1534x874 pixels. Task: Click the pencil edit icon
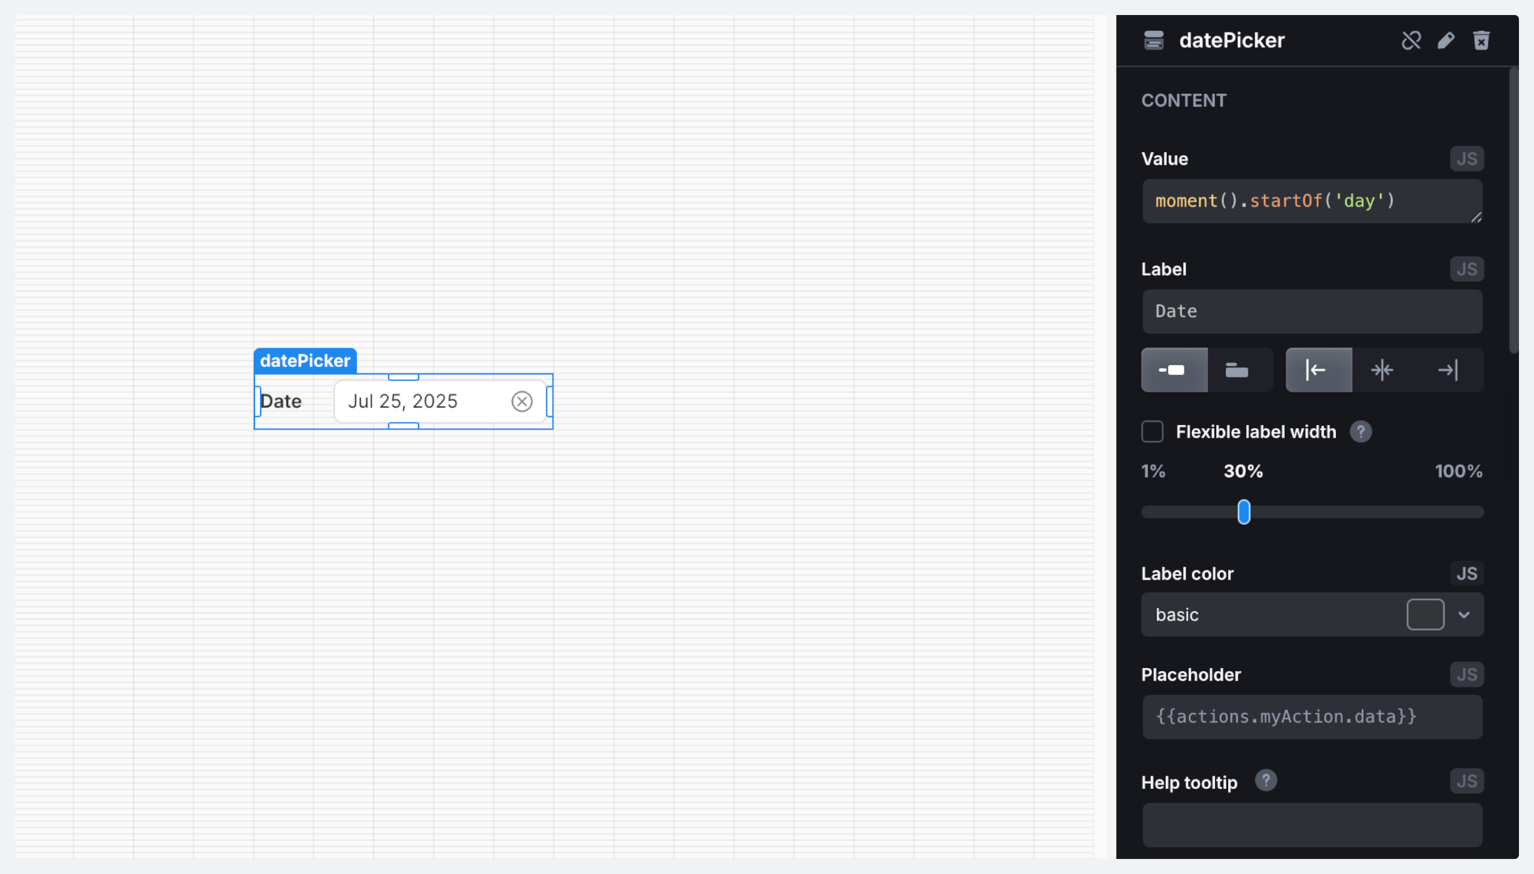1446,41
